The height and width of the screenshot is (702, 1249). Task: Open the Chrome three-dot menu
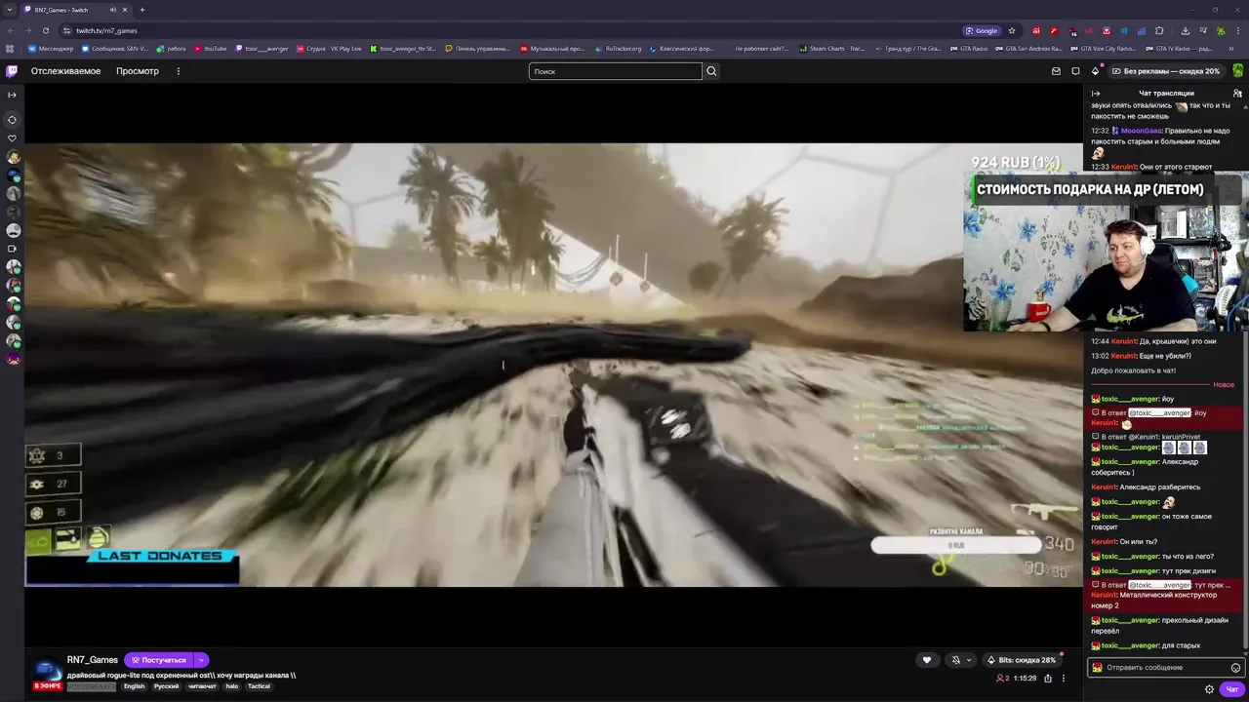pos(1237,30)
